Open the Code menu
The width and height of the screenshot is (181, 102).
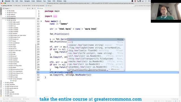click(x=33, y=1)
